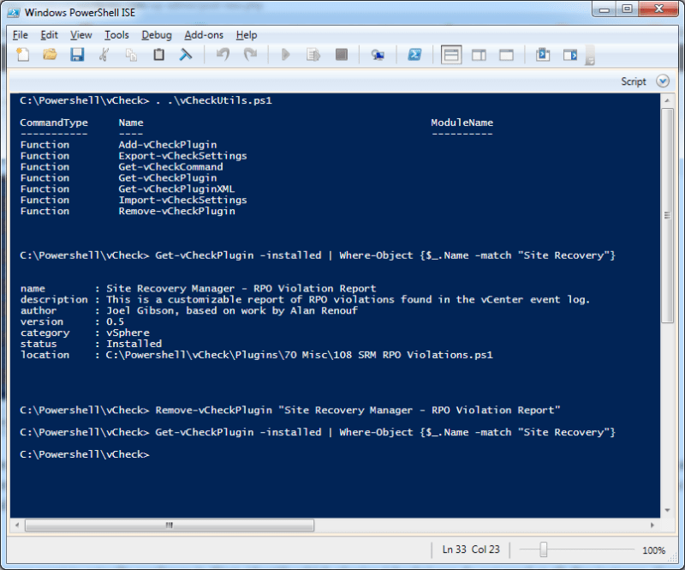
Task: Paste from the clipboard
Action: (x=158, y=54)
